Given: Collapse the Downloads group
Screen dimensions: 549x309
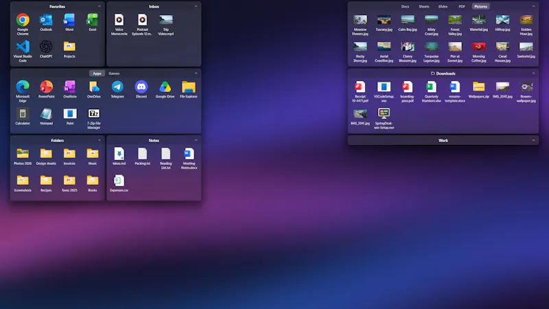Looking at the screenshot, I should 533,73.
